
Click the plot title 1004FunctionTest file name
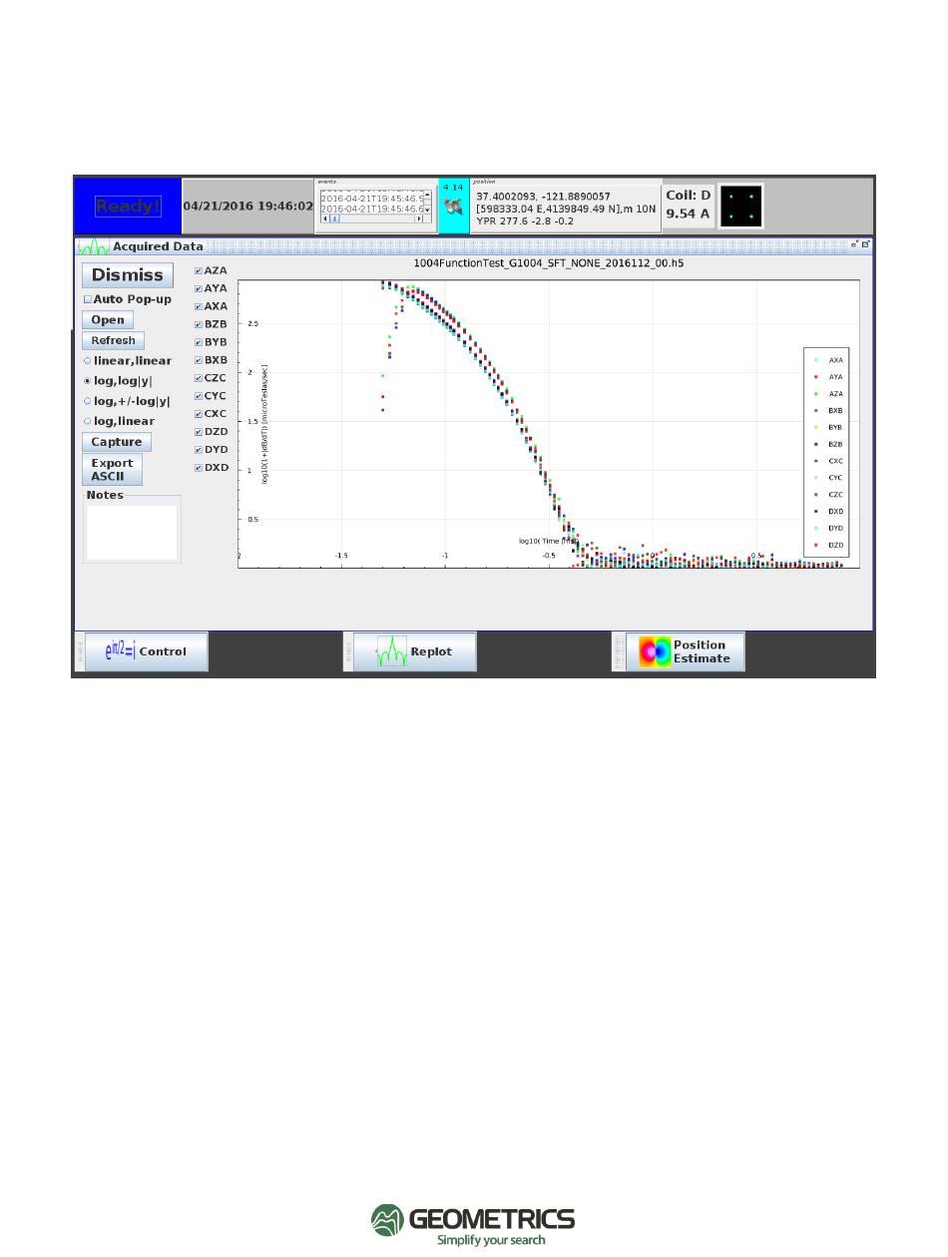(548, 264)
